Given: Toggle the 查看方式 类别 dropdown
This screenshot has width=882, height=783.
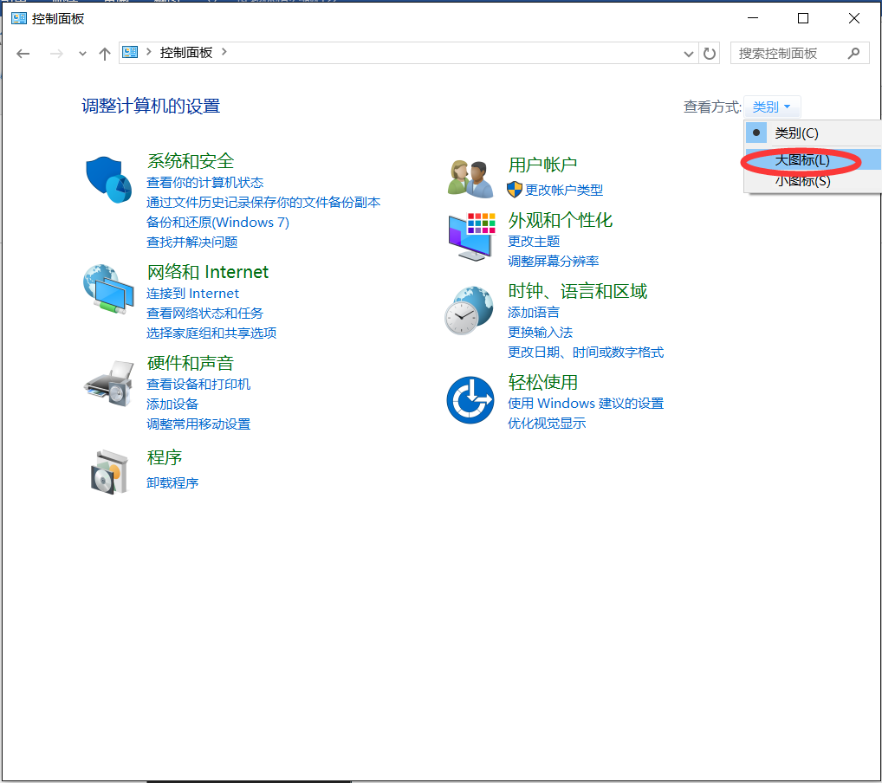Looking at the screenshot, I should click(771, 107).
